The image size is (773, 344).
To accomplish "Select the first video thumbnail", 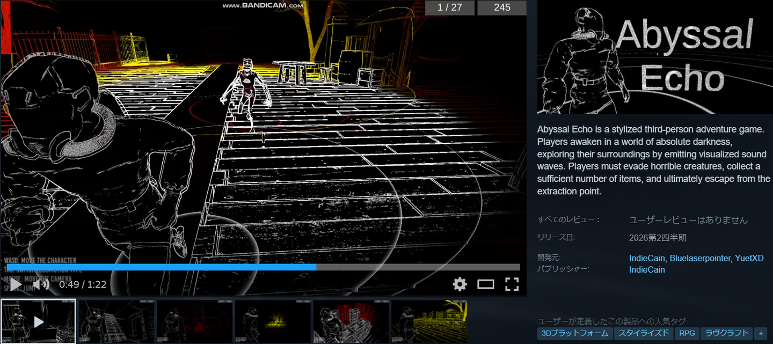I will coord(38,321).
